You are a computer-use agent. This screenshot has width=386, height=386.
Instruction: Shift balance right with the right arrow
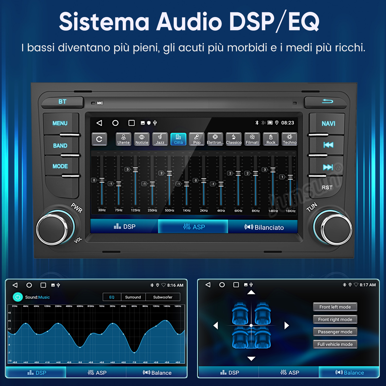point(287,326)
